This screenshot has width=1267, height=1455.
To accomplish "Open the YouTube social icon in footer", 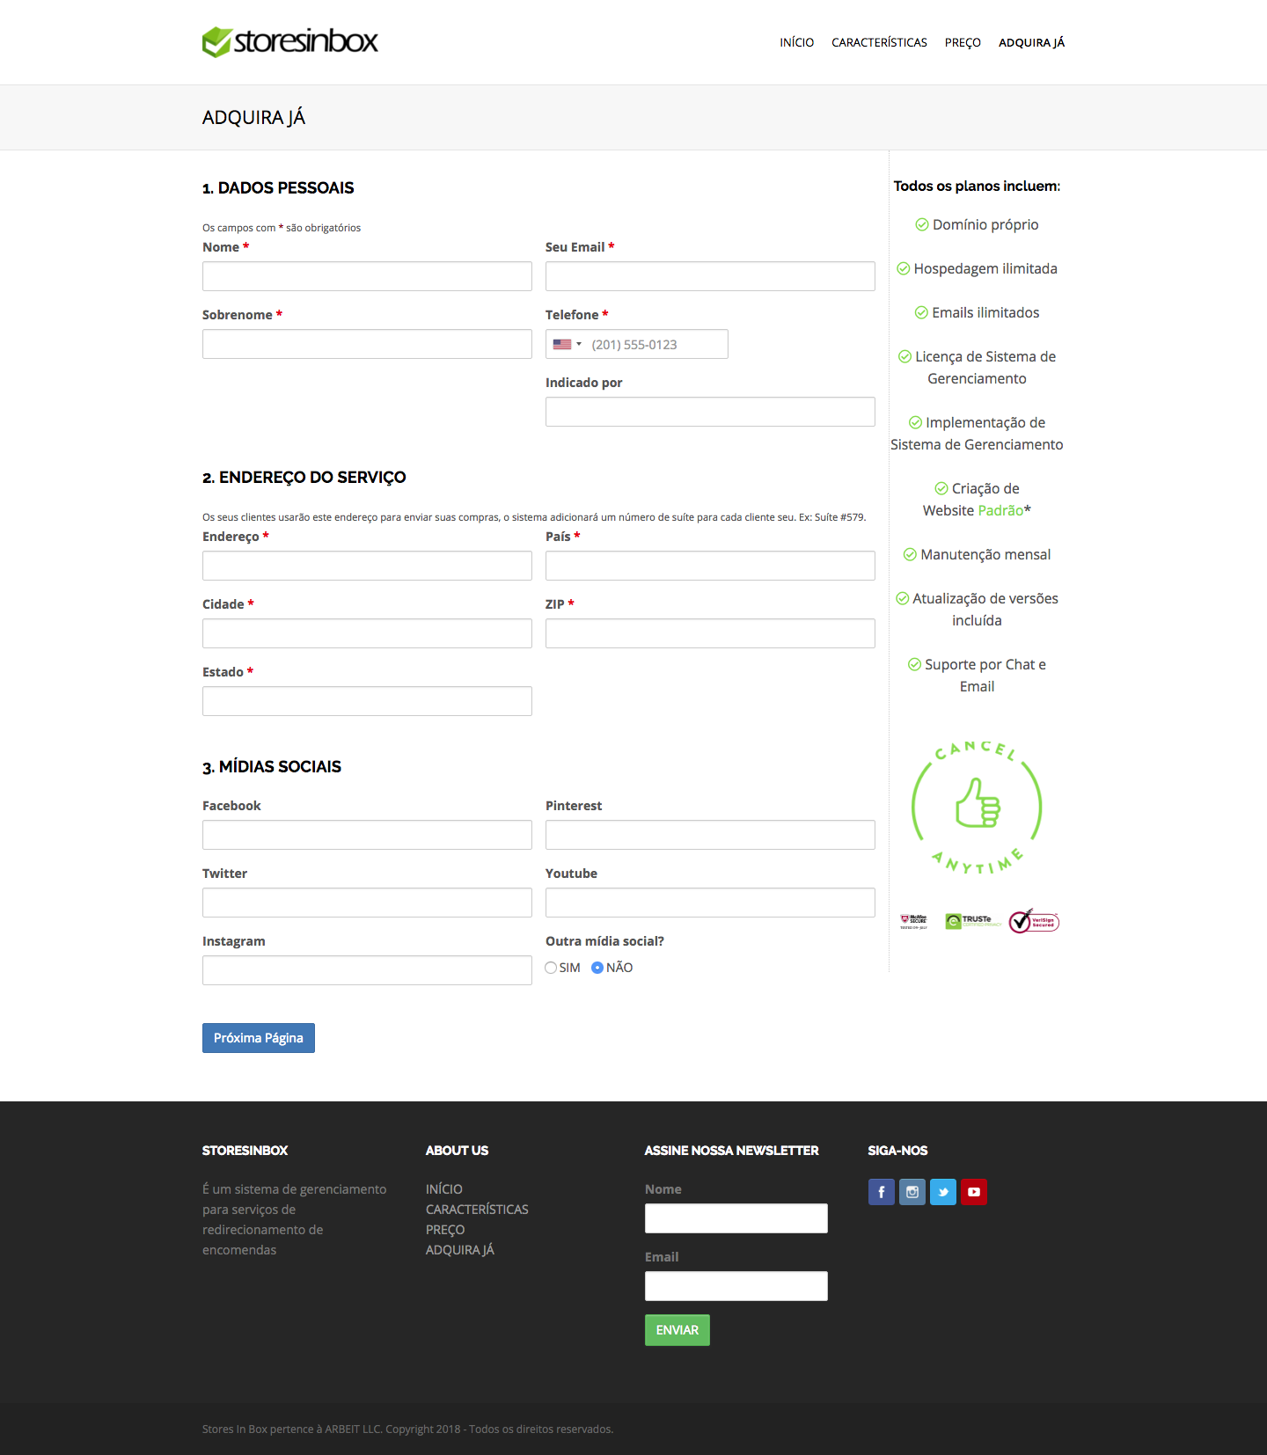I will point(973,1192).
